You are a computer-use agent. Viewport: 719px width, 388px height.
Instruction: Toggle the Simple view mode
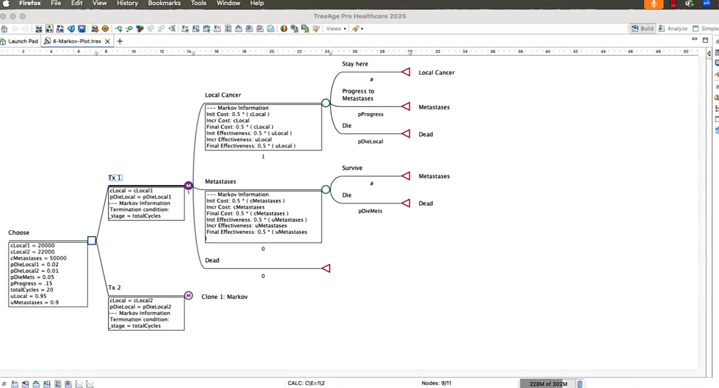(705, 29)
